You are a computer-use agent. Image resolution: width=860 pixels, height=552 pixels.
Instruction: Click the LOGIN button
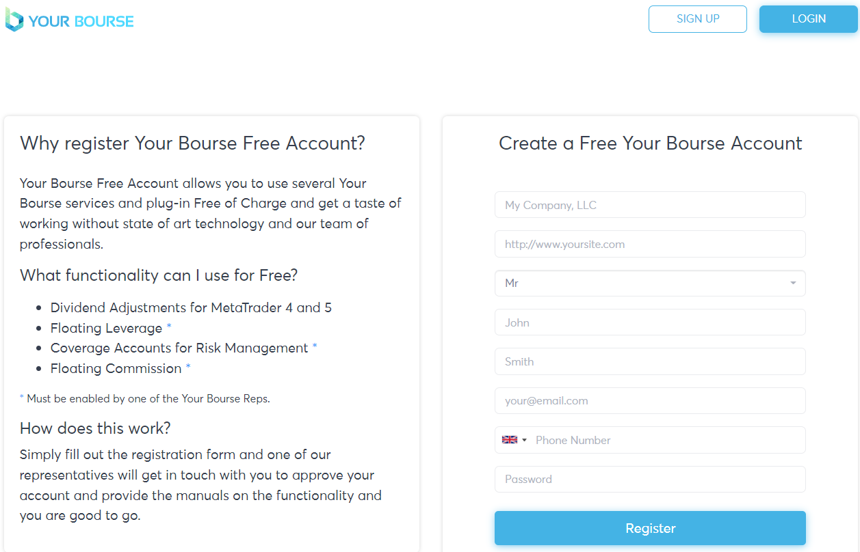(809, 19)
